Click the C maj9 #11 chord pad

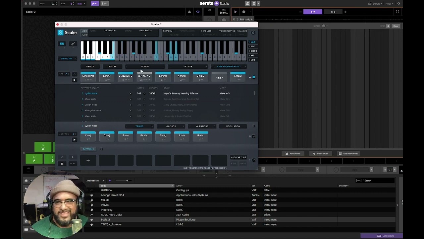(x=88, y=77)
